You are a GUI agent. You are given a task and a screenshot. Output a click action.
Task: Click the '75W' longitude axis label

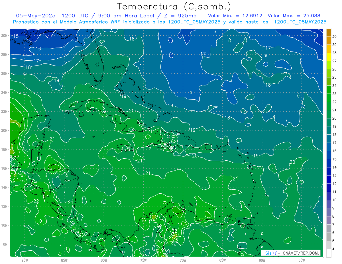pos(143,260)
